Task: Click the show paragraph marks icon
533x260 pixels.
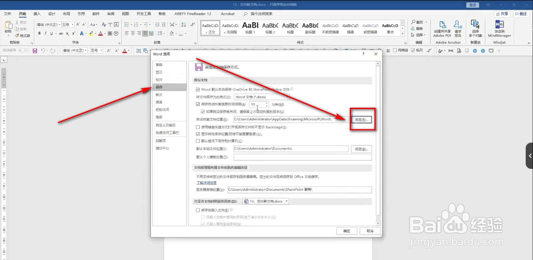Action: pyautogui.click(x=193, y=25)
